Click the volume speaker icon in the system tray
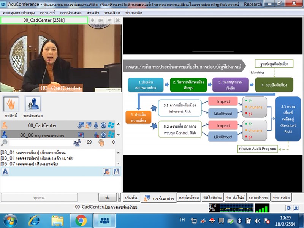This screenshot has width=304, height=228. coord(258,221)
